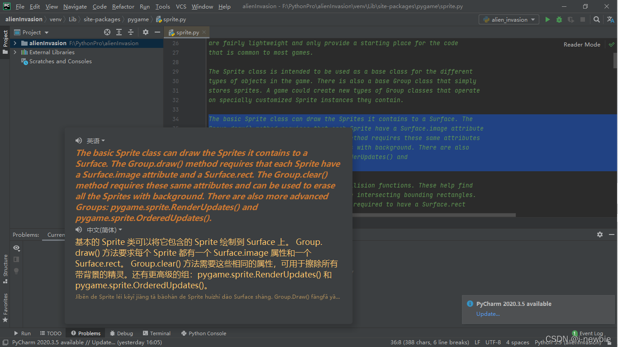Viewport: 618px width, 347px height.
Task: Click Collapse All in Project panel
Action: coord(131,32)
